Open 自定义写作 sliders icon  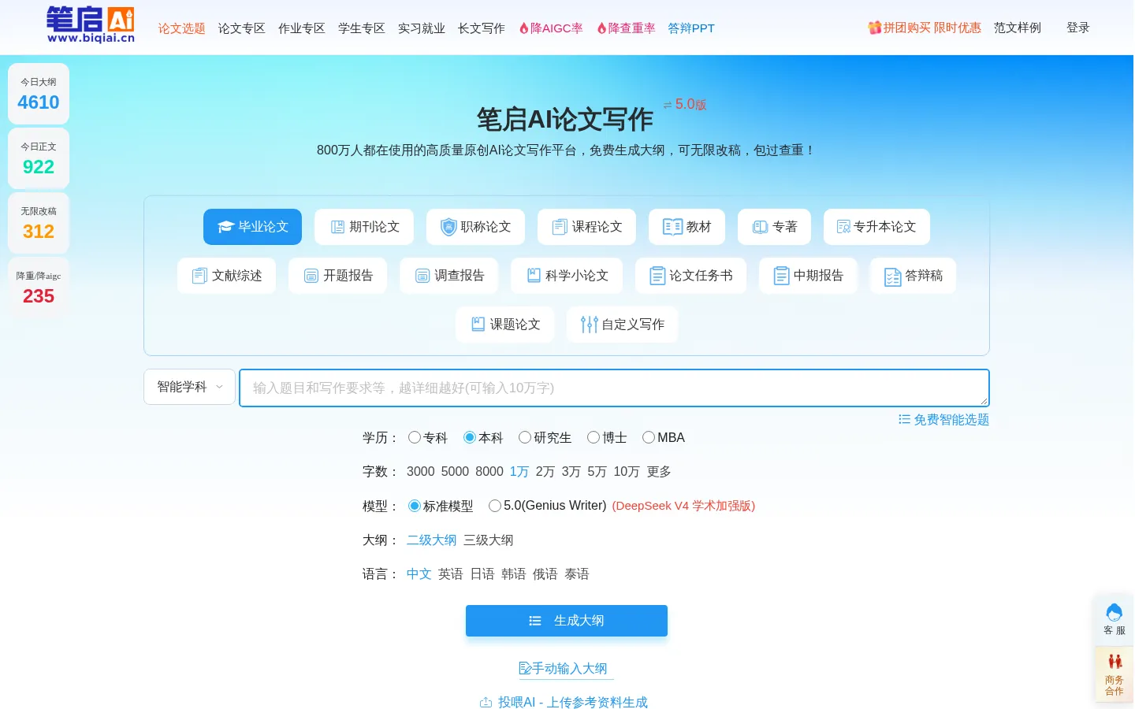(x=590, y=325)
